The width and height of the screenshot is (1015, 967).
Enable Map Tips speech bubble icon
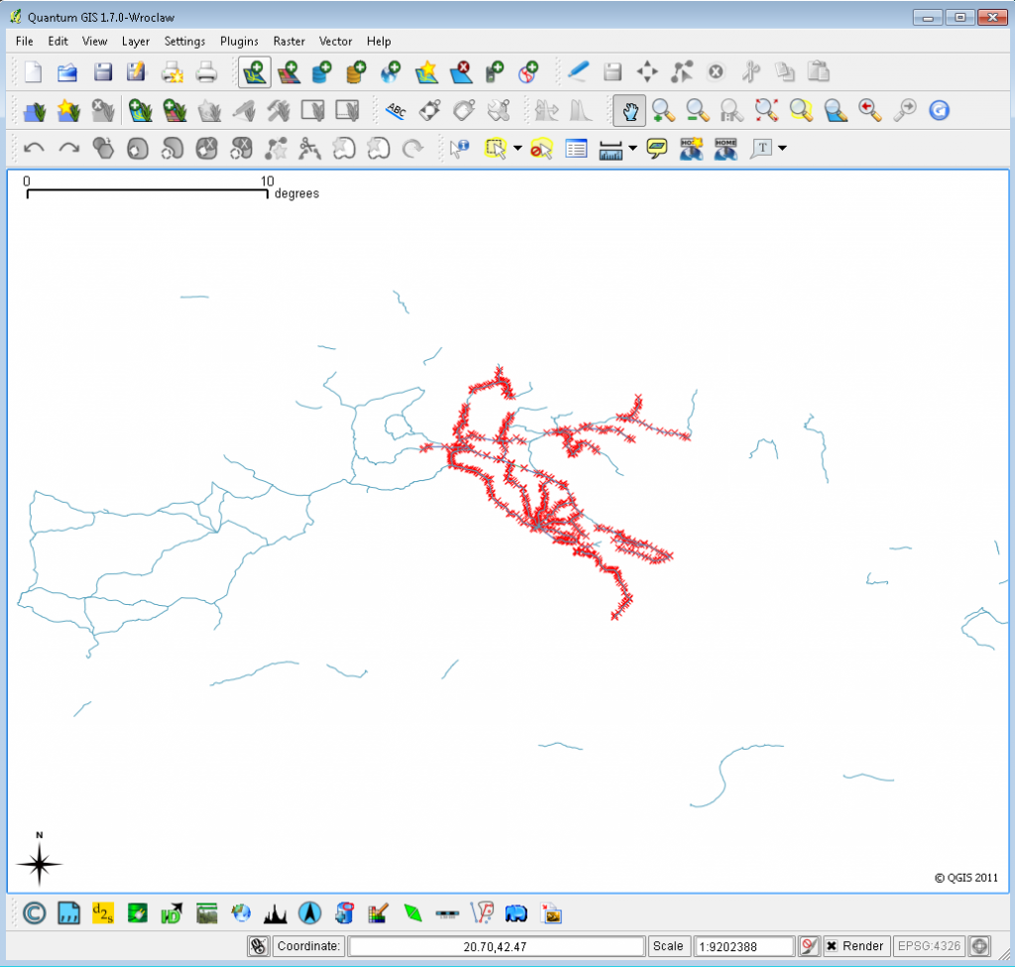[x=657, y=149]
